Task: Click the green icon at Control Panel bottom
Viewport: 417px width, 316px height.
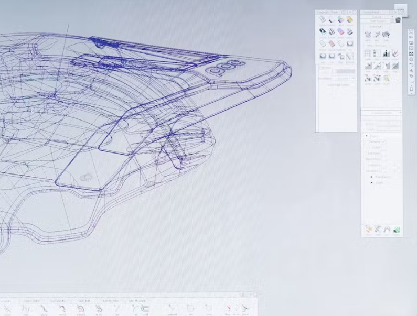Action: [x=397, y=230]
